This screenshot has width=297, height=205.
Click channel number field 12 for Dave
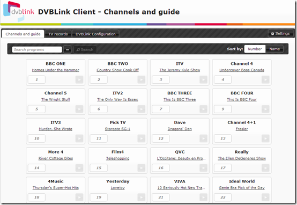161,138
